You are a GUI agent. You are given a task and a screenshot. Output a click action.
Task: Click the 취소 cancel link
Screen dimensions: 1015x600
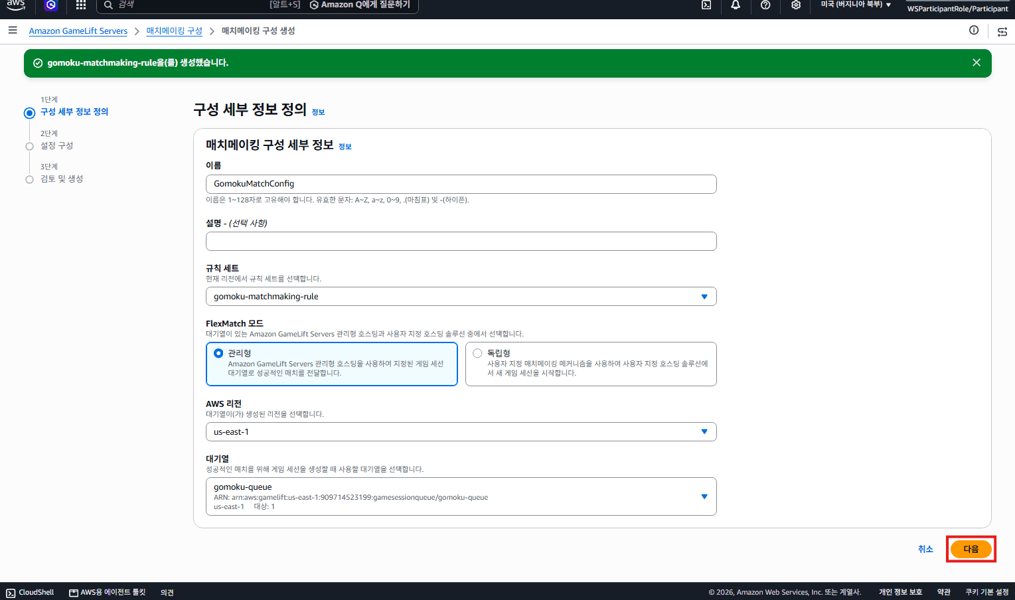coord(925,550)
